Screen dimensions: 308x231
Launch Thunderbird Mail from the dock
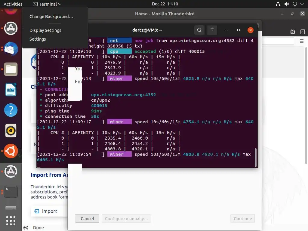pyautogui.click(x=11, y=49)
